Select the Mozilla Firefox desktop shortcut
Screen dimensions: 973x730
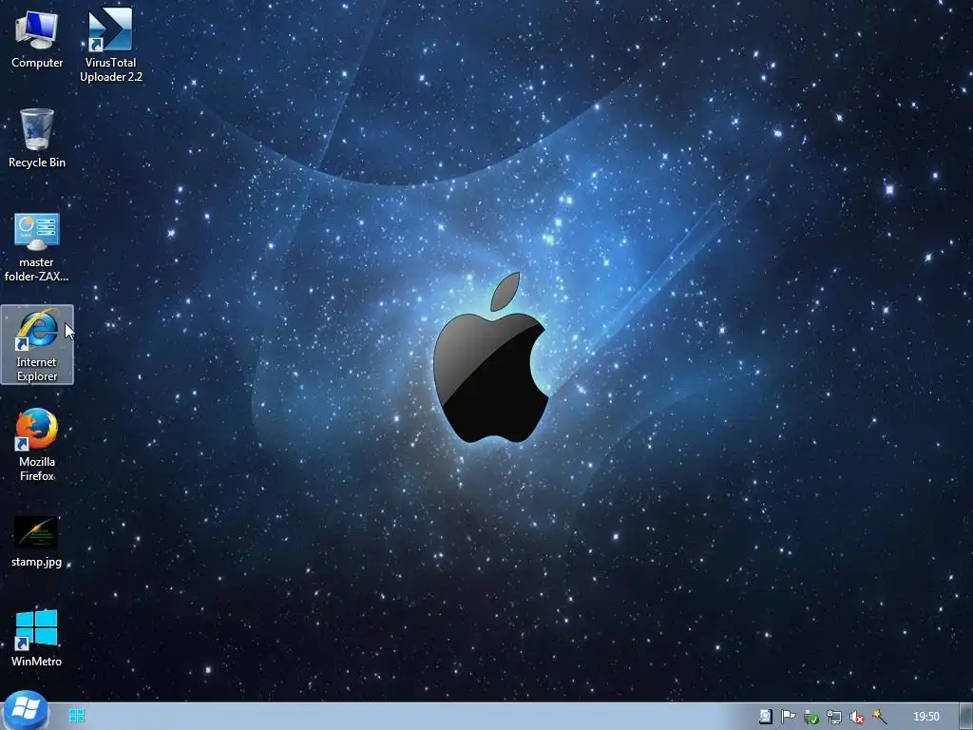(37, 445)
